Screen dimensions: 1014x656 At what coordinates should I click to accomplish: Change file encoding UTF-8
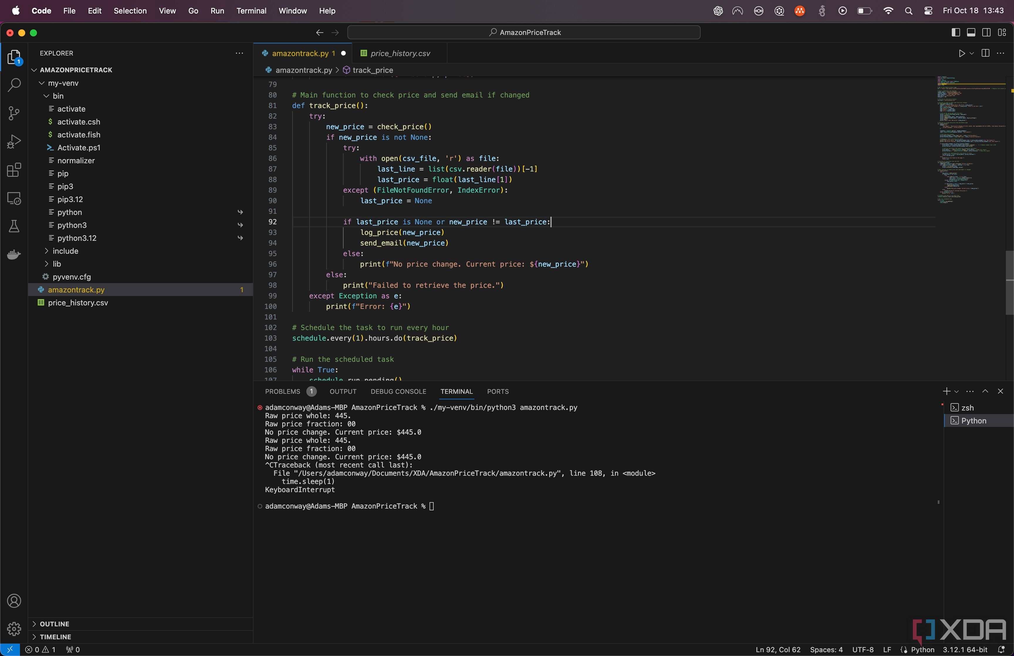point(863,650)
